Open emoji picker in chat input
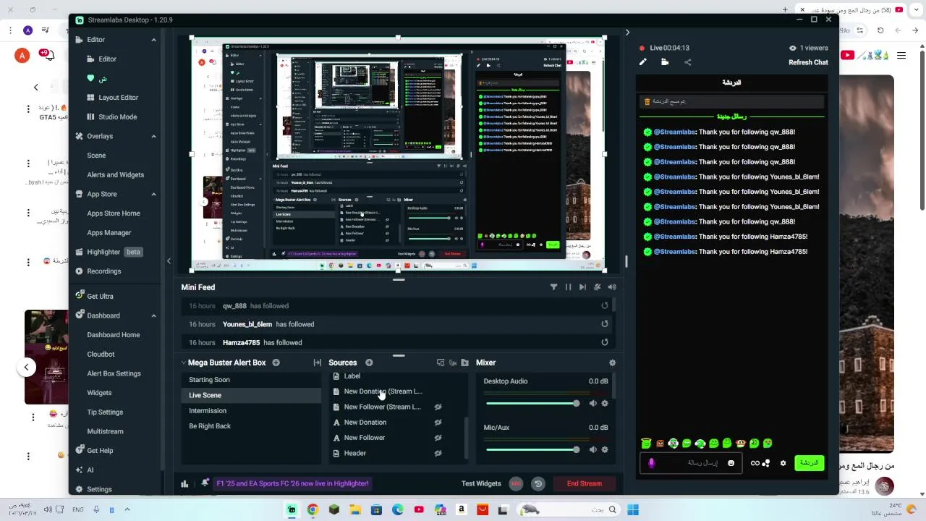The width and height of the screenshot is (926, 521). point(731,463)
